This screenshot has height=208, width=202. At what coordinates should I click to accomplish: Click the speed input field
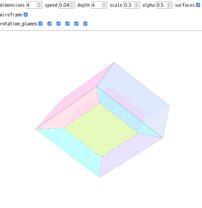tap(64, 5)
